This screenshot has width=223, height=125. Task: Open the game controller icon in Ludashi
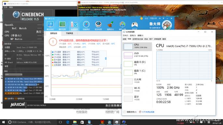(x=134, y=25)
